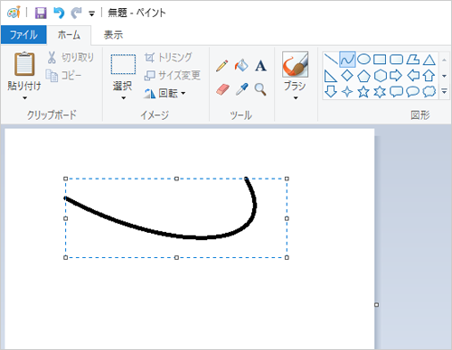Select the Curve shape

(347, 60)
